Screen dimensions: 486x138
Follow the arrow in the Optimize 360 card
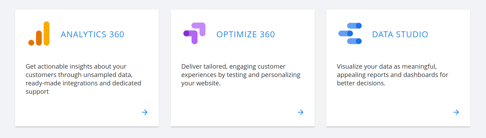(301, 112)
